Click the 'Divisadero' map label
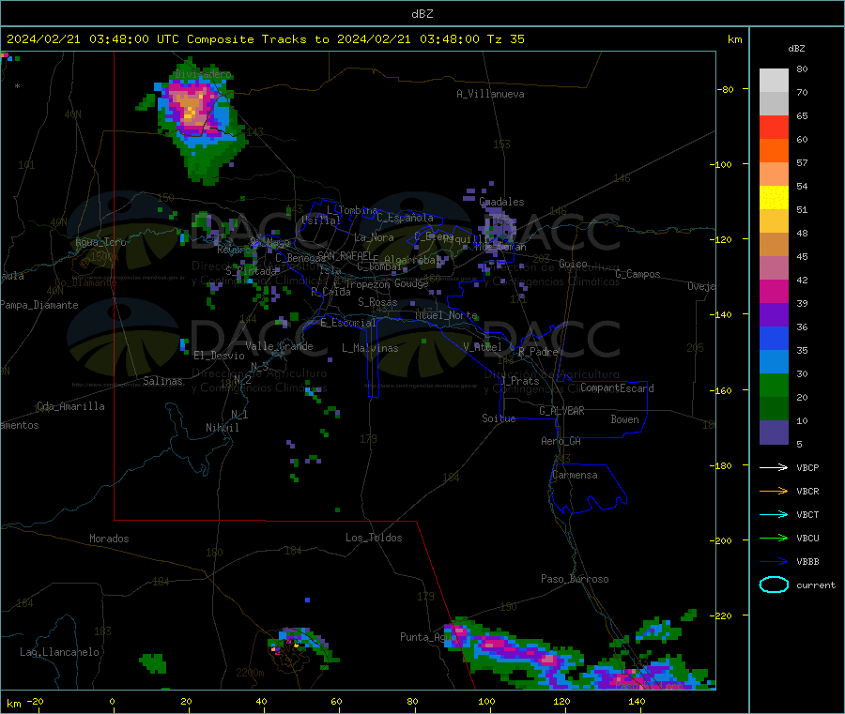 pos(203,74)
